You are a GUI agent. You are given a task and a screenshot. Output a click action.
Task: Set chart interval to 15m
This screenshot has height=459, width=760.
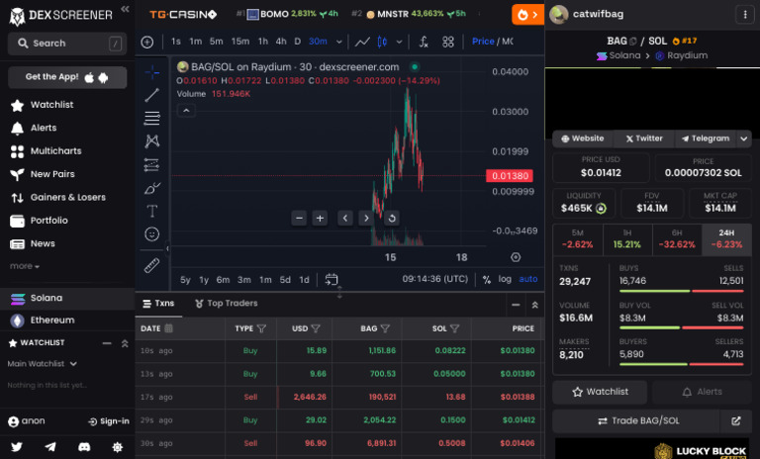(x=239, y=42)
